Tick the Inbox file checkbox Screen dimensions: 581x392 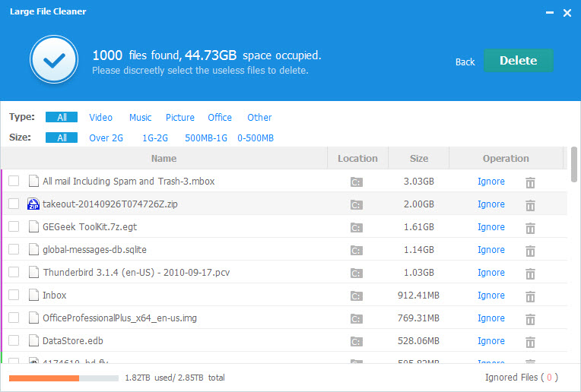tap(14, 295)
